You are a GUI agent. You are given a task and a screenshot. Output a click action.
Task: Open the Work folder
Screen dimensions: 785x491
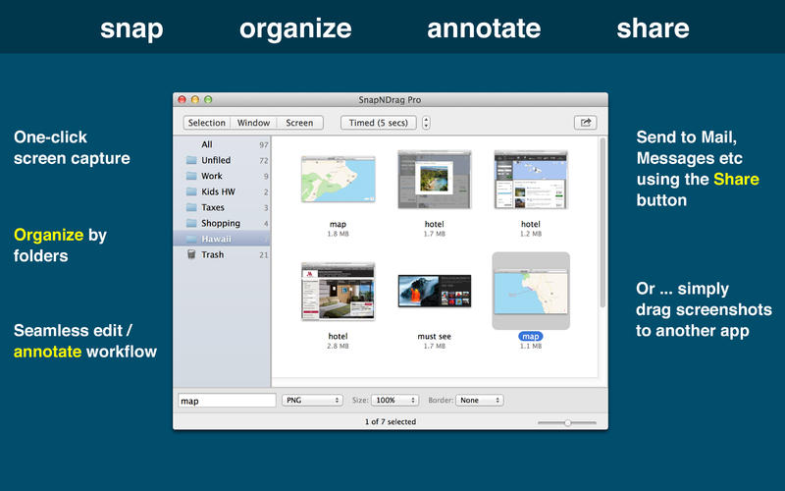tap(211, 176)
